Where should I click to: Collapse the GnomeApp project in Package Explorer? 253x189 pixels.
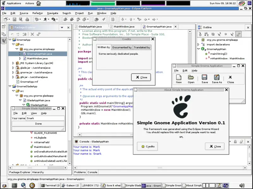(10, 40)
